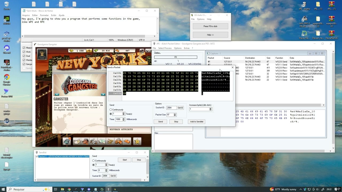Go to next slide with right arrow
The image size is (342, 192).
tap(103, 94)
